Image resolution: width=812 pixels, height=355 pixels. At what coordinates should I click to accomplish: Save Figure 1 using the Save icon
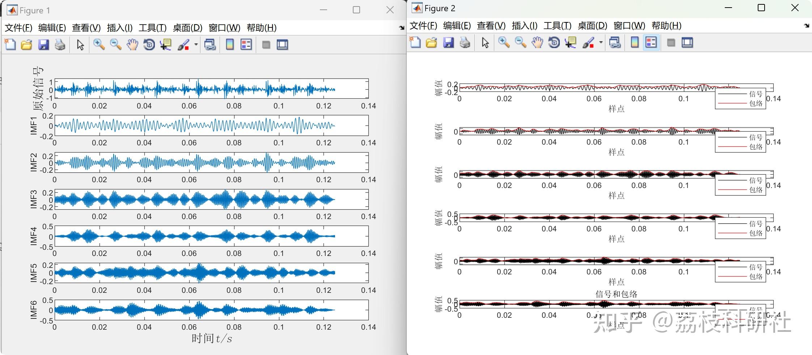[x=44, y=44]
